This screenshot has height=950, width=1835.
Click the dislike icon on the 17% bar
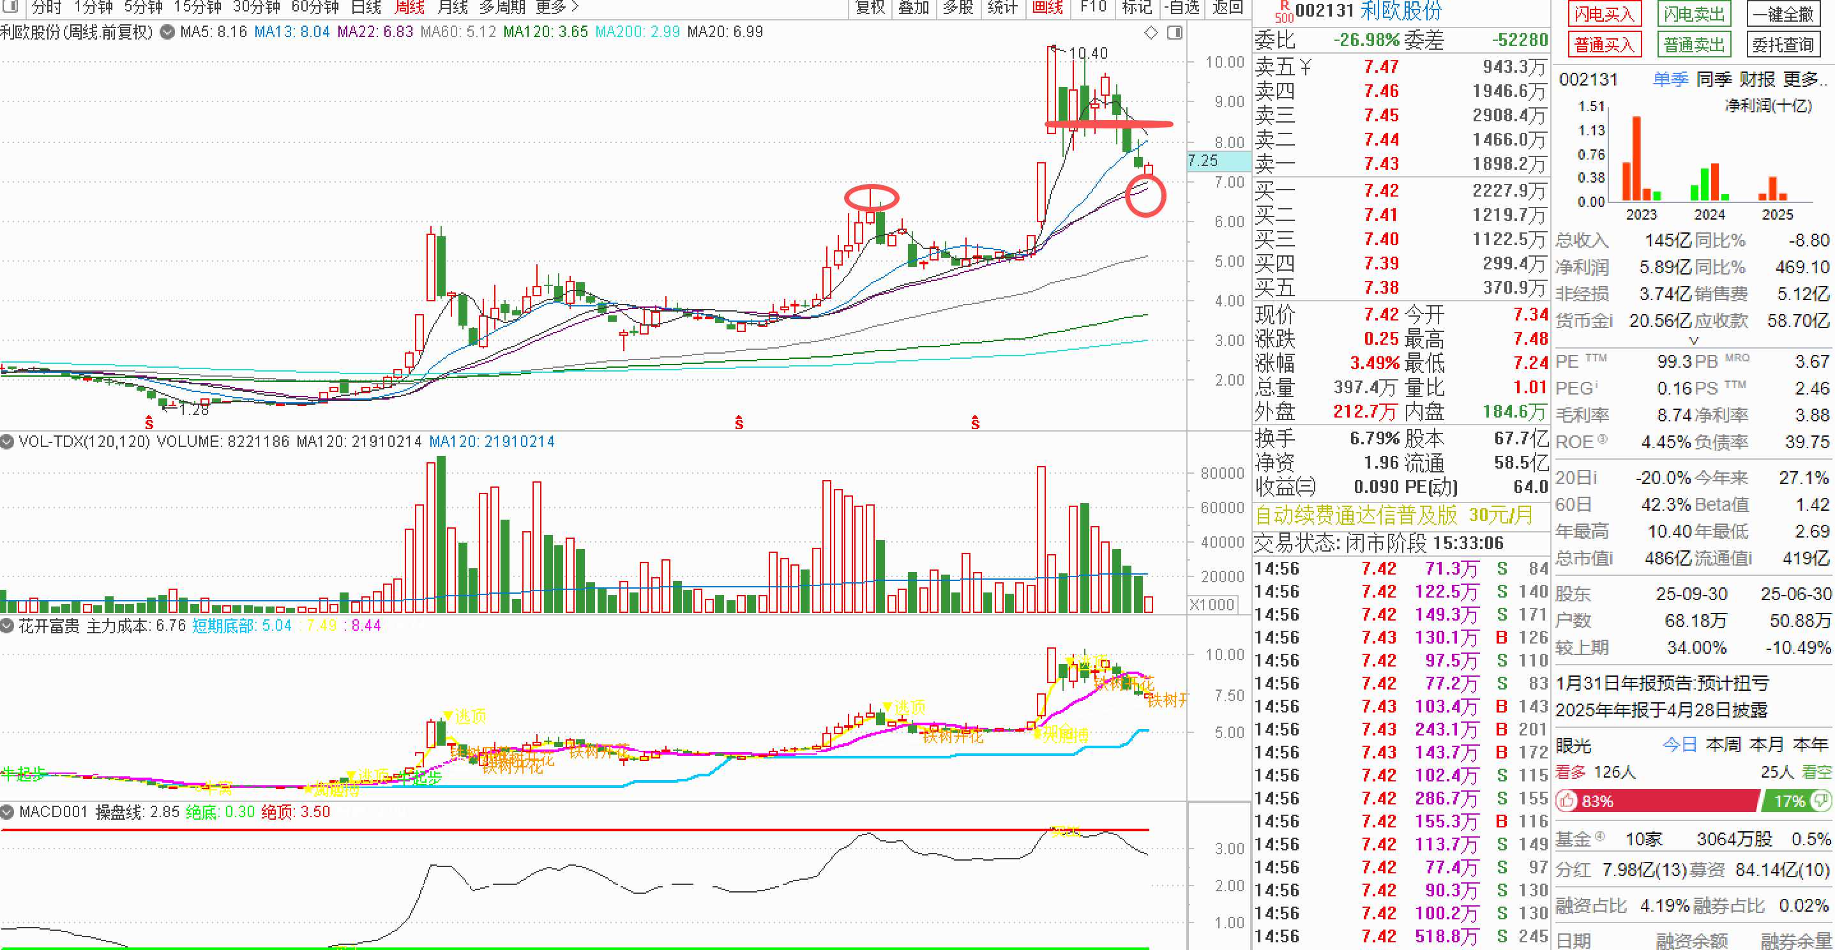coord(1820,801)
